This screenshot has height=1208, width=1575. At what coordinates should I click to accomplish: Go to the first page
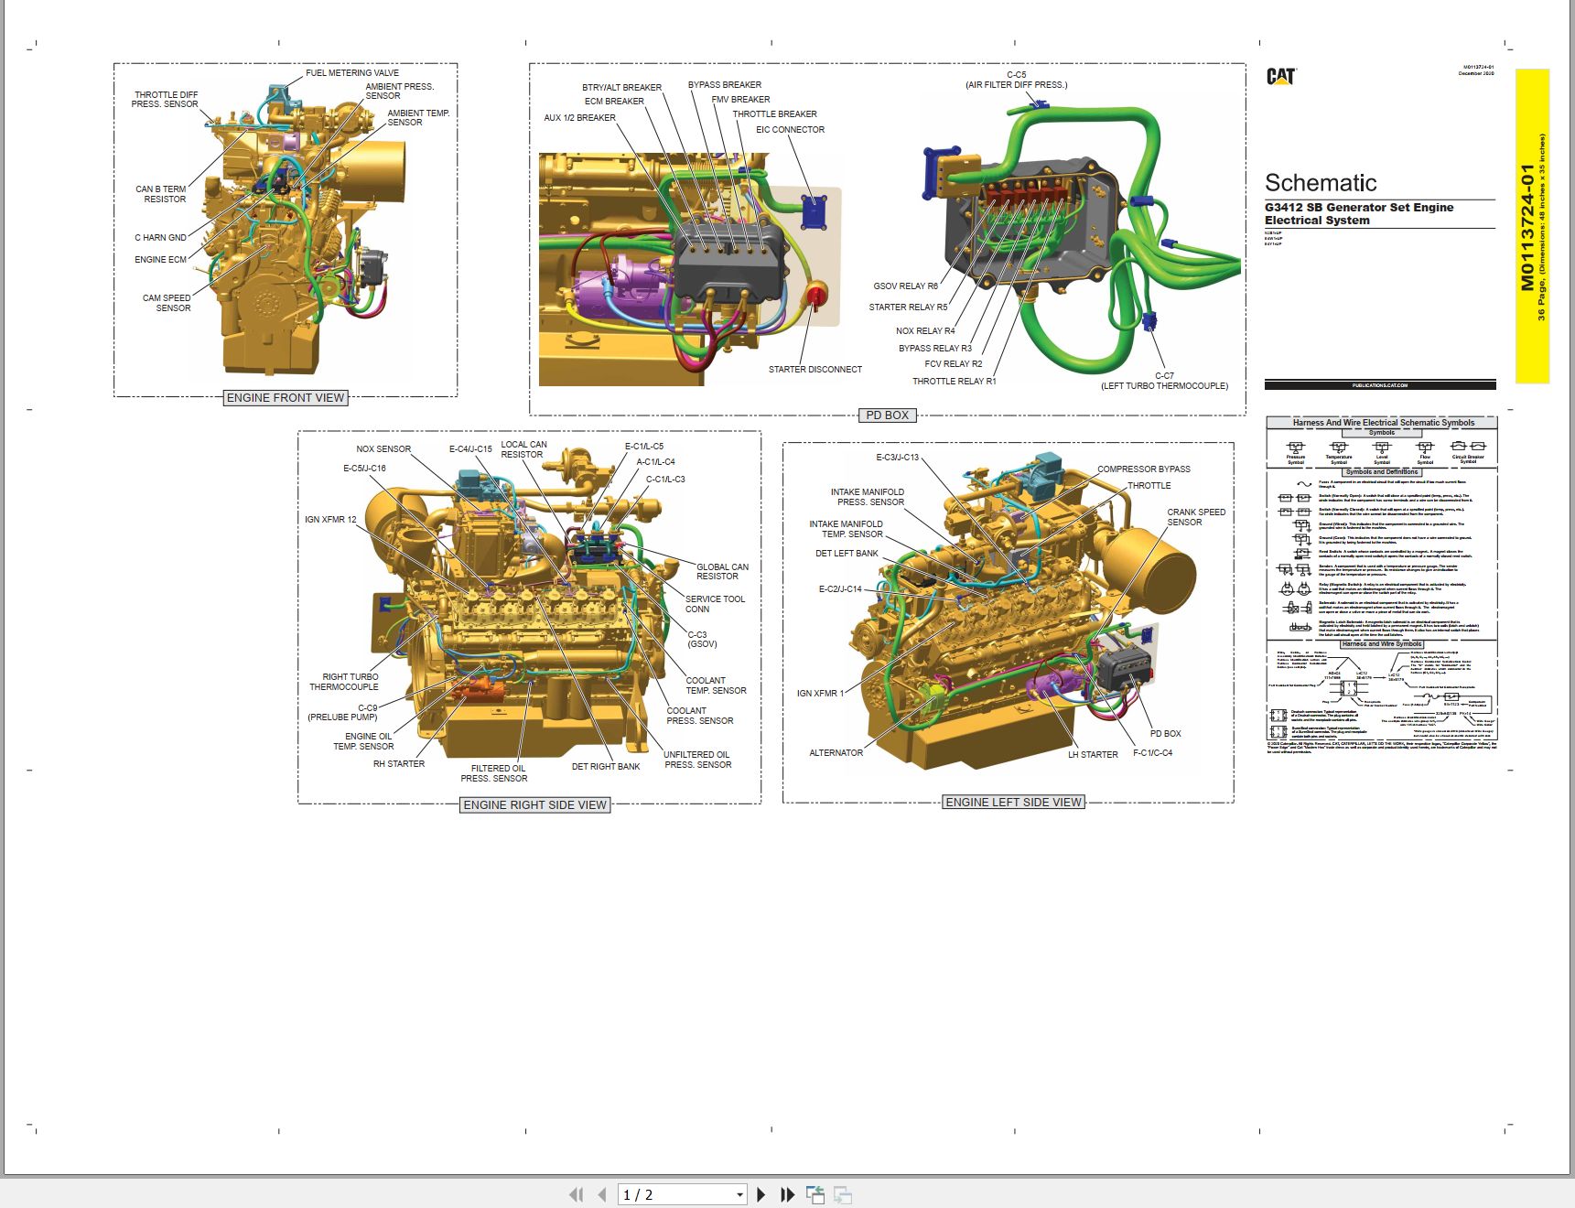pos(576,1194)
